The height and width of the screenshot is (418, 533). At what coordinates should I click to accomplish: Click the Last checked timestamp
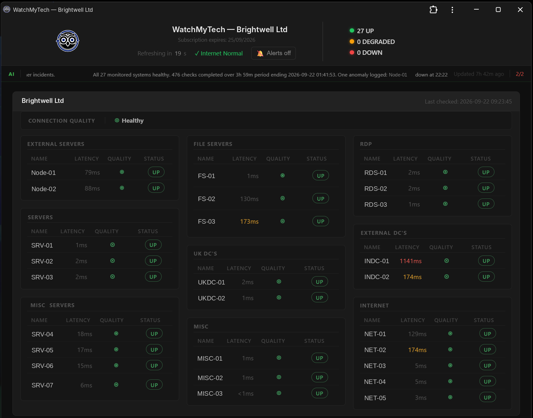tap(468, 101)
